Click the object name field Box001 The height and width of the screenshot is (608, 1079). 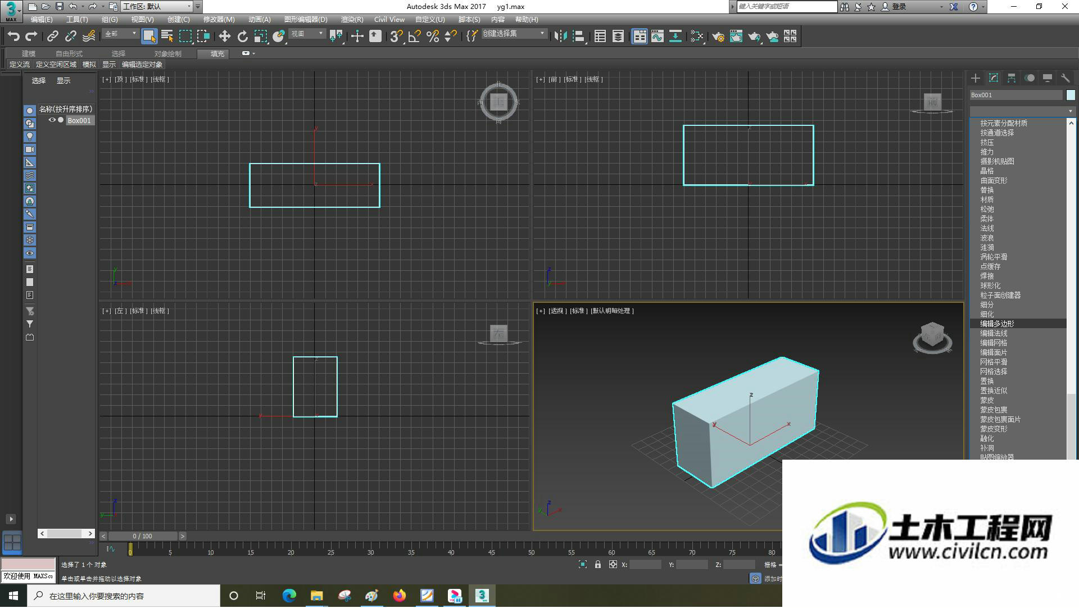[x=1017, y=95]
